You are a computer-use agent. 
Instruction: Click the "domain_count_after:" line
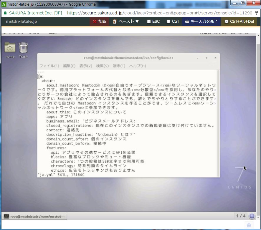[x=86, y=139]
